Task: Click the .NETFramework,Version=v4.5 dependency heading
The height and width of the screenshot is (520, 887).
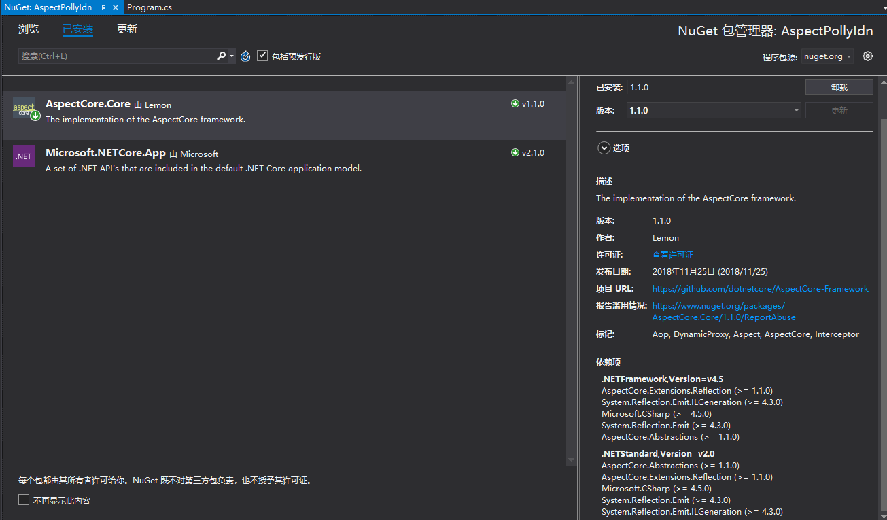Action: pos(662,379)
